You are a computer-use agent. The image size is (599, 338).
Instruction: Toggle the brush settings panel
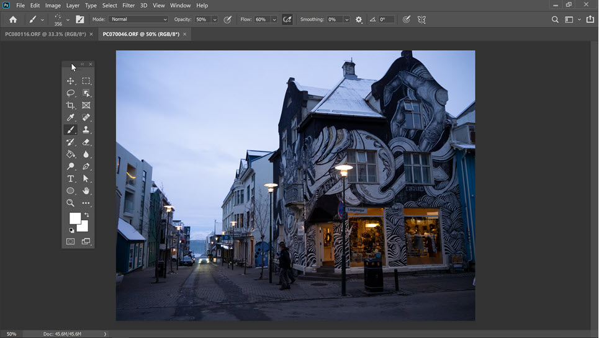pyautogui.click(x=80, y=19)
